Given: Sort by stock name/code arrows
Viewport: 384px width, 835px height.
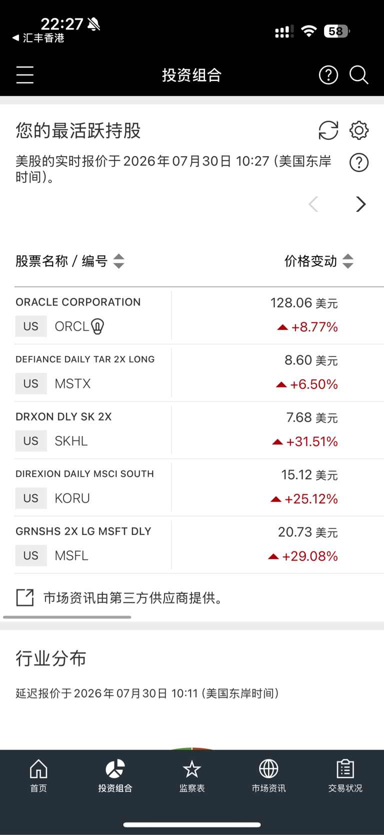Looking at the screenshot, I should (118, 261).
